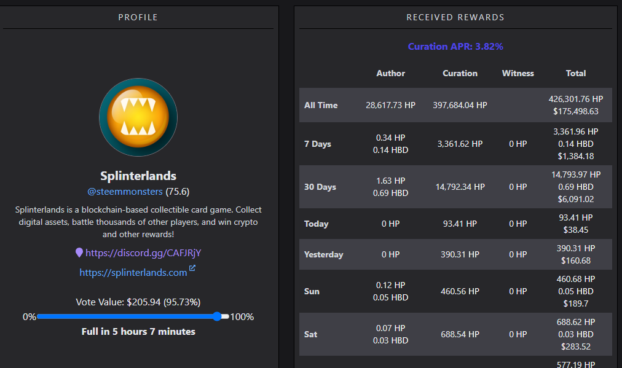622x368 pixels.
Task: Click the external link icon beside splinterlands.com
Action: [192, 268]
